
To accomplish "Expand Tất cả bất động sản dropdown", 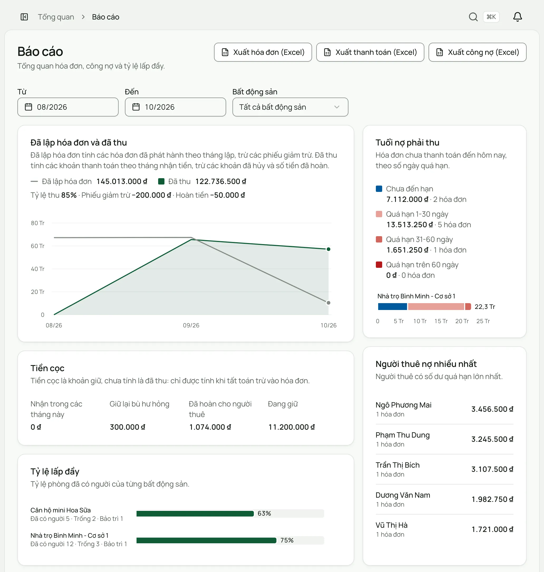I will coord(290,107).
